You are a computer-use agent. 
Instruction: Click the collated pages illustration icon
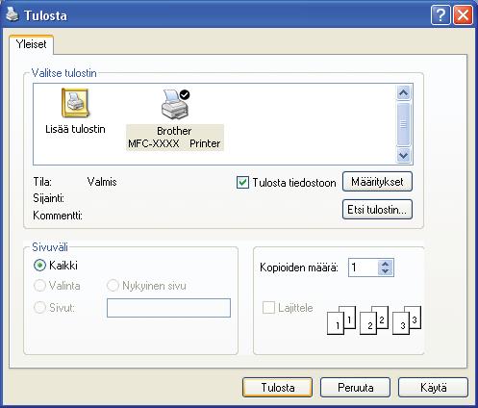374,320
